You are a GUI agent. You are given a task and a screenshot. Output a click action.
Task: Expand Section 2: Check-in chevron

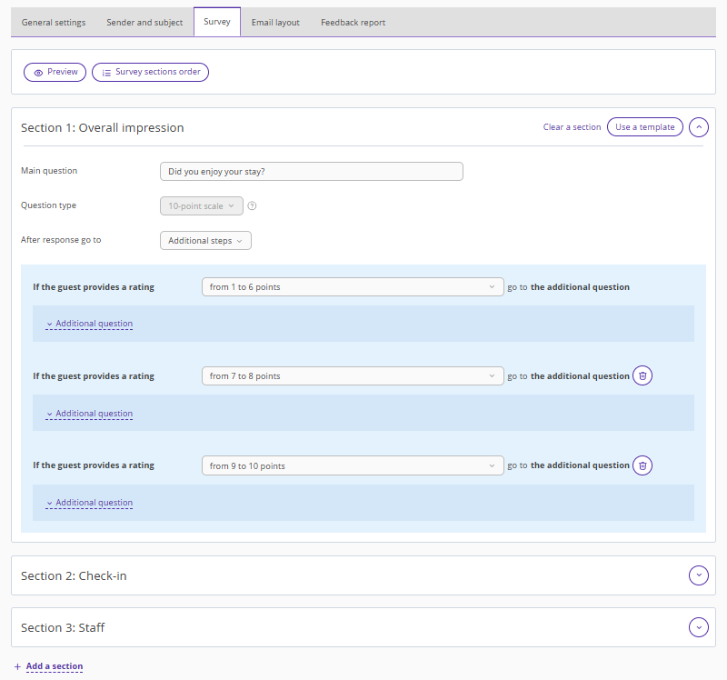tap(698, 575)
